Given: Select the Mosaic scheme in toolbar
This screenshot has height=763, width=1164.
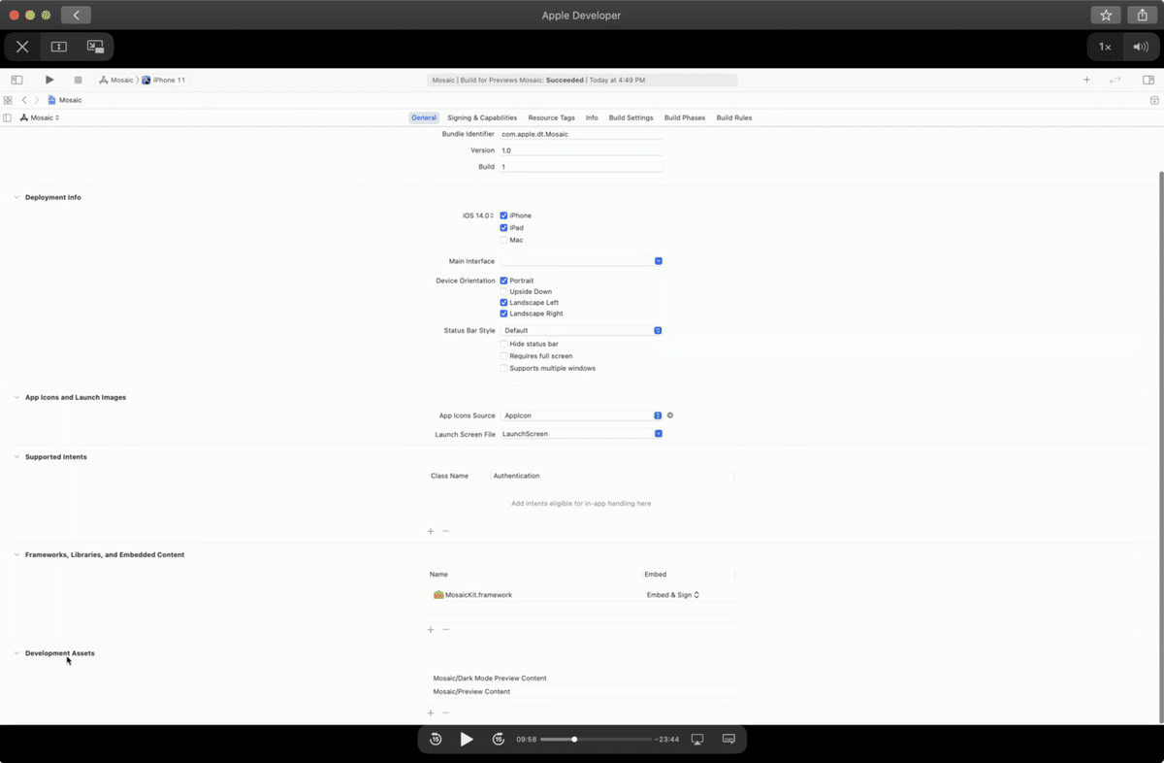Looking at the screenshot, I should 116,80.
